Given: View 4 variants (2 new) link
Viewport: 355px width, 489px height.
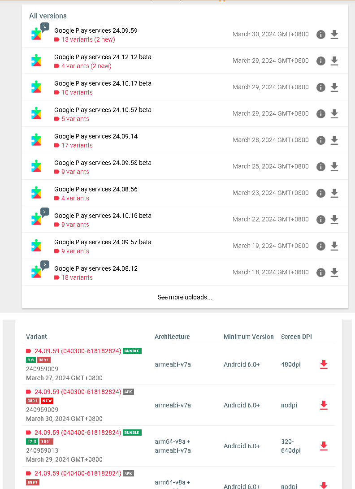Looking at the screenshot, I should point(87,66).
